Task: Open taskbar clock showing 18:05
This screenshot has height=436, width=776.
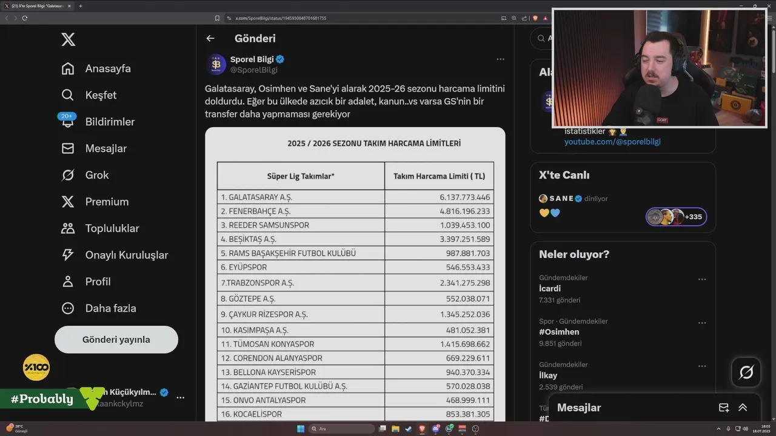Action: pyautogui.click(x=762, y=429)
